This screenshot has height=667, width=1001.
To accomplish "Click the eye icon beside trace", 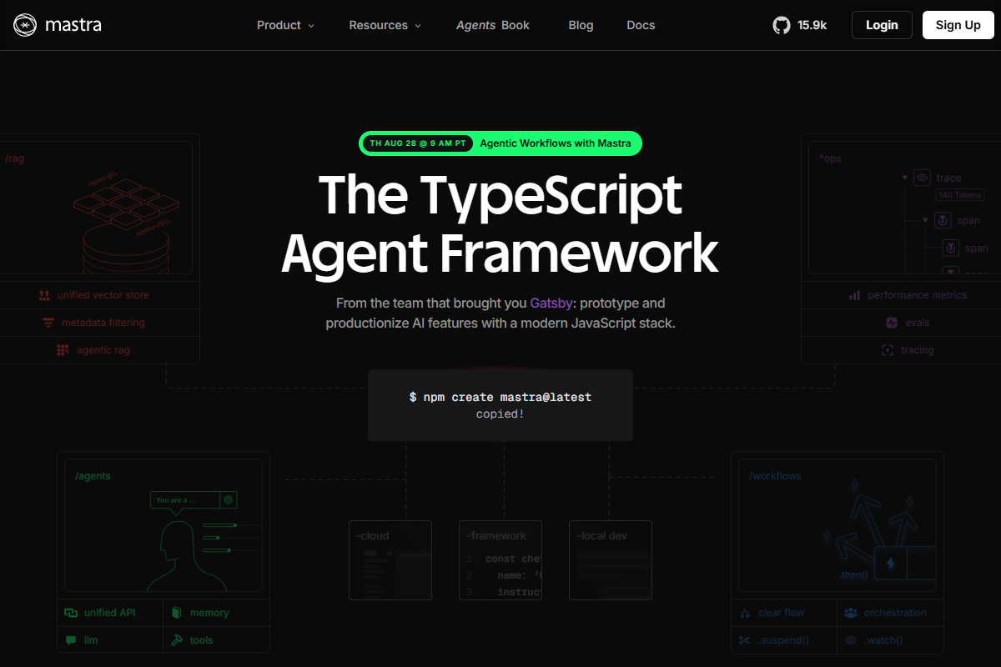I will click(x=922, y=178).
